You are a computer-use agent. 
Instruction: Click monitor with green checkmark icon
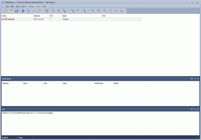[x=53, y=11]
